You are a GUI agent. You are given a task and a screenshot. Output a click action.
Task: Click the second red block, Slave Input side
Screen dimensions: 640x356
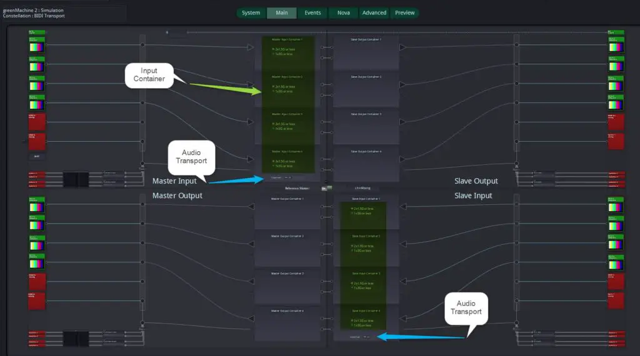click(x=616, y=300)
